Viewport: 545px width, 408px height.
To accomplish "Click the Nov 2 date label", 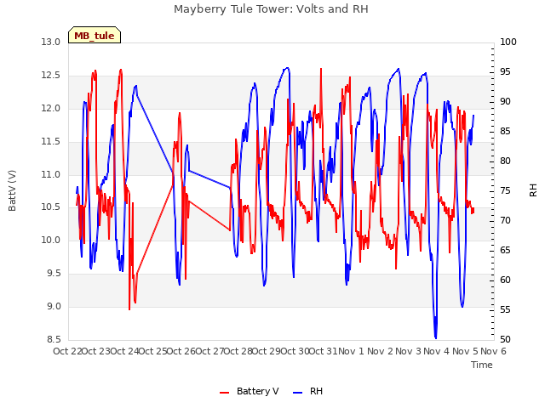I will click(x=380, y=351).
